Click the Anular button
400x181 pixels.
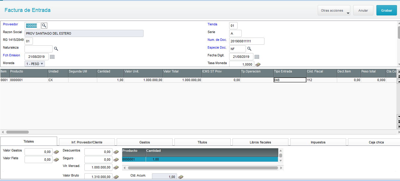(363, 10)
